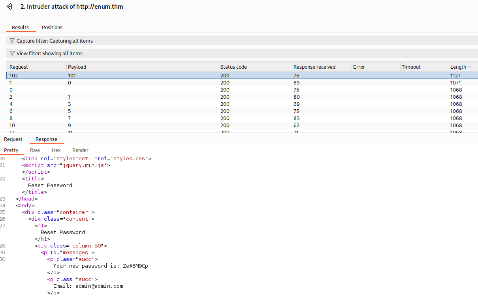Click the div class="container" line
This screenshot has width=478, height=300.
pyautogui.click(x=58, y=212)
